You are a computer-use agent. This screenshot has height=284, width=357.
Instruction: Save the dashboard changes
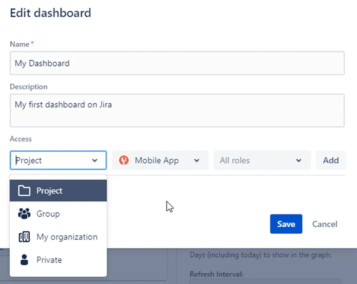pos(286,224)
